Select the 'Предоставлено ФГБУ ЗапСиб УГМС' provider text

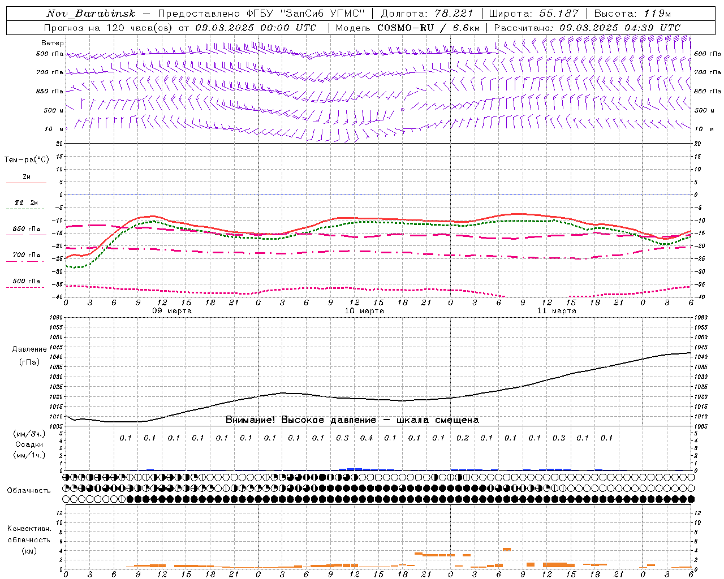coord(261,14)
